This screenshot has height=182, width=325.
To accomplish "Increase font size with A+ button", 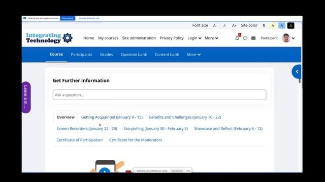I will (234, 26).
